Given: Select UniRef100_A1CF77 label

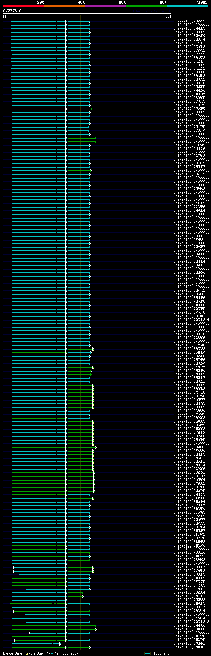Looking at the screenshot, I should (189, 400).
